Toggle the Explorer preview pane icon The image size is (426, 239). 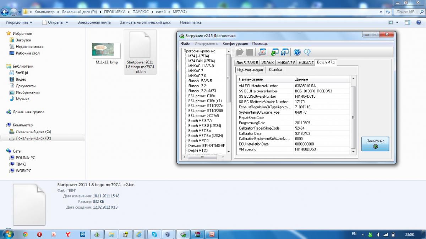408,22
